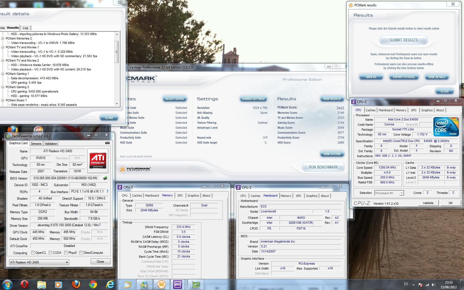This screenshot has width=464, height=290.
Task: Click the Bus Interface question mark in GPU-Z
Action: (107, 191)
